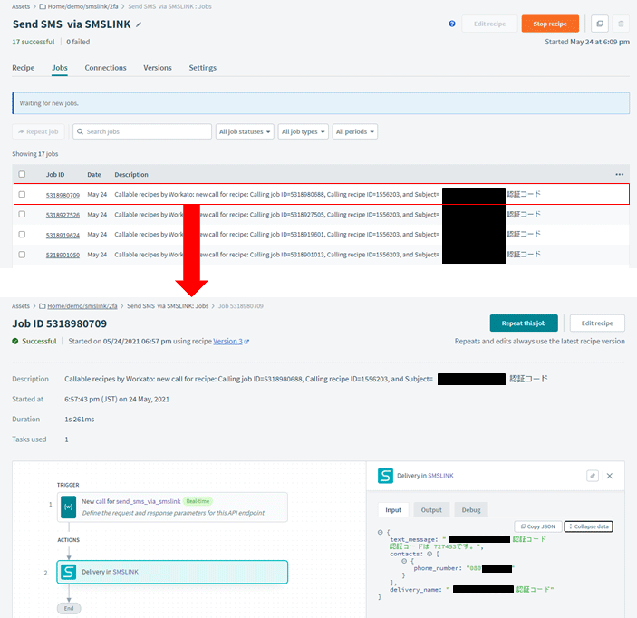The height and width of the screenshot is (618, 637).
Task: Click the top Edit recipe button
Action: 489,24
